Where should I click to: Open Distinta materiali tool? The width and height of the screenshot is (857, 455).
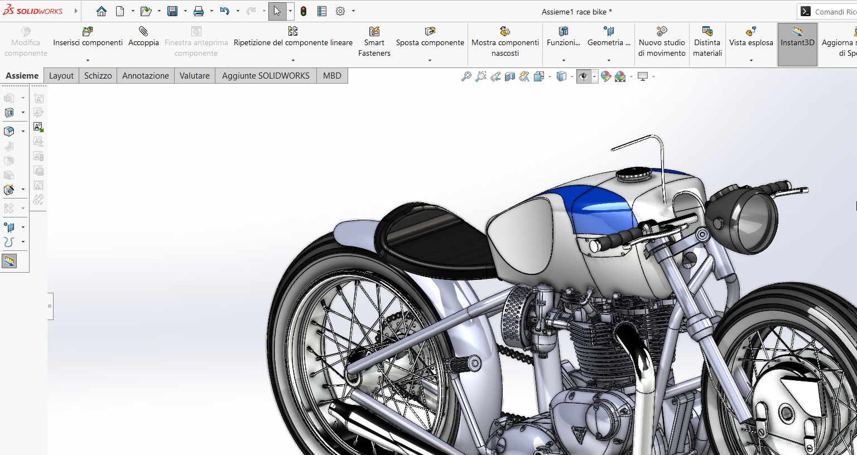[707, 41]
